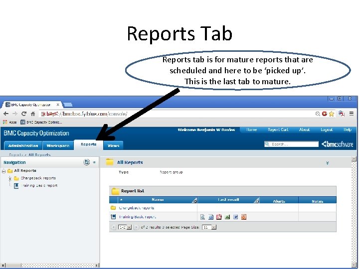Click the browser Forward arrow

point(15,114)
